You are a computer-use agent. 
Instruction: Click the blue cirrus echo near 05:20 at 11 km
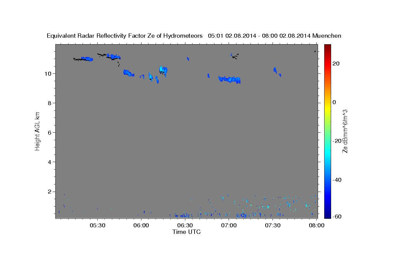87,59
